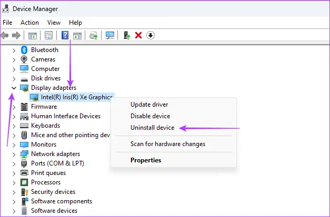Expand the Firmware category
The width and height of the screenshot is (330, 217).
(x=14, y=107)
